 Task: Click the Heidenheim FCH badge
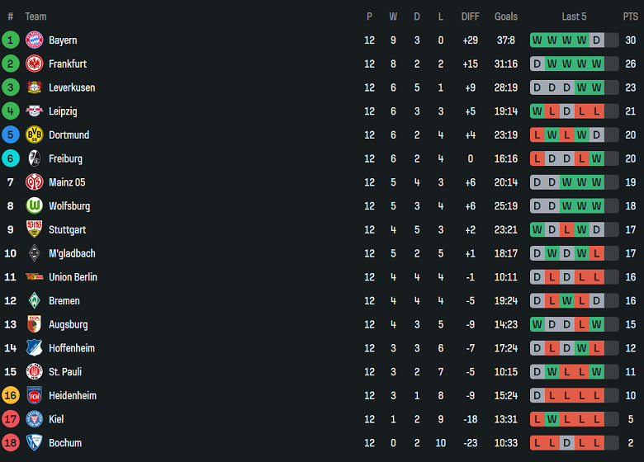point(35,395)
